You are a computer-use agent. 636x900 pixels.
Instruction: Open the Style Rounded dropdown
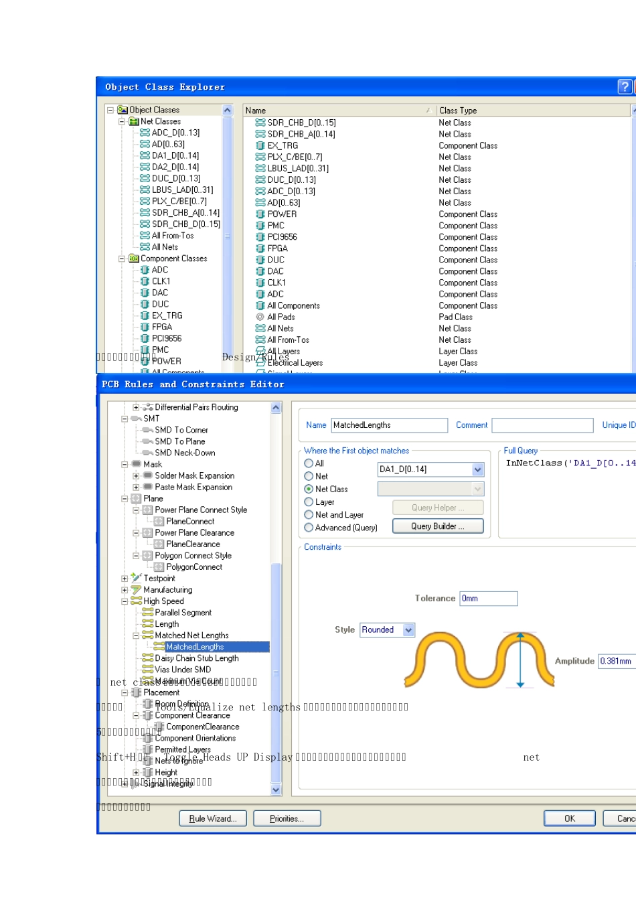coord(408,630)
